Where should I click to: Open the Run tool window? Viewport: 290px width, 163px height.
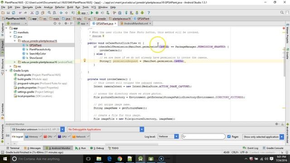81,148
